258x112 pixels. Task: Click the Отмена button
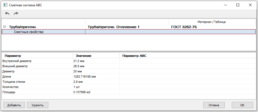point(214,105)
